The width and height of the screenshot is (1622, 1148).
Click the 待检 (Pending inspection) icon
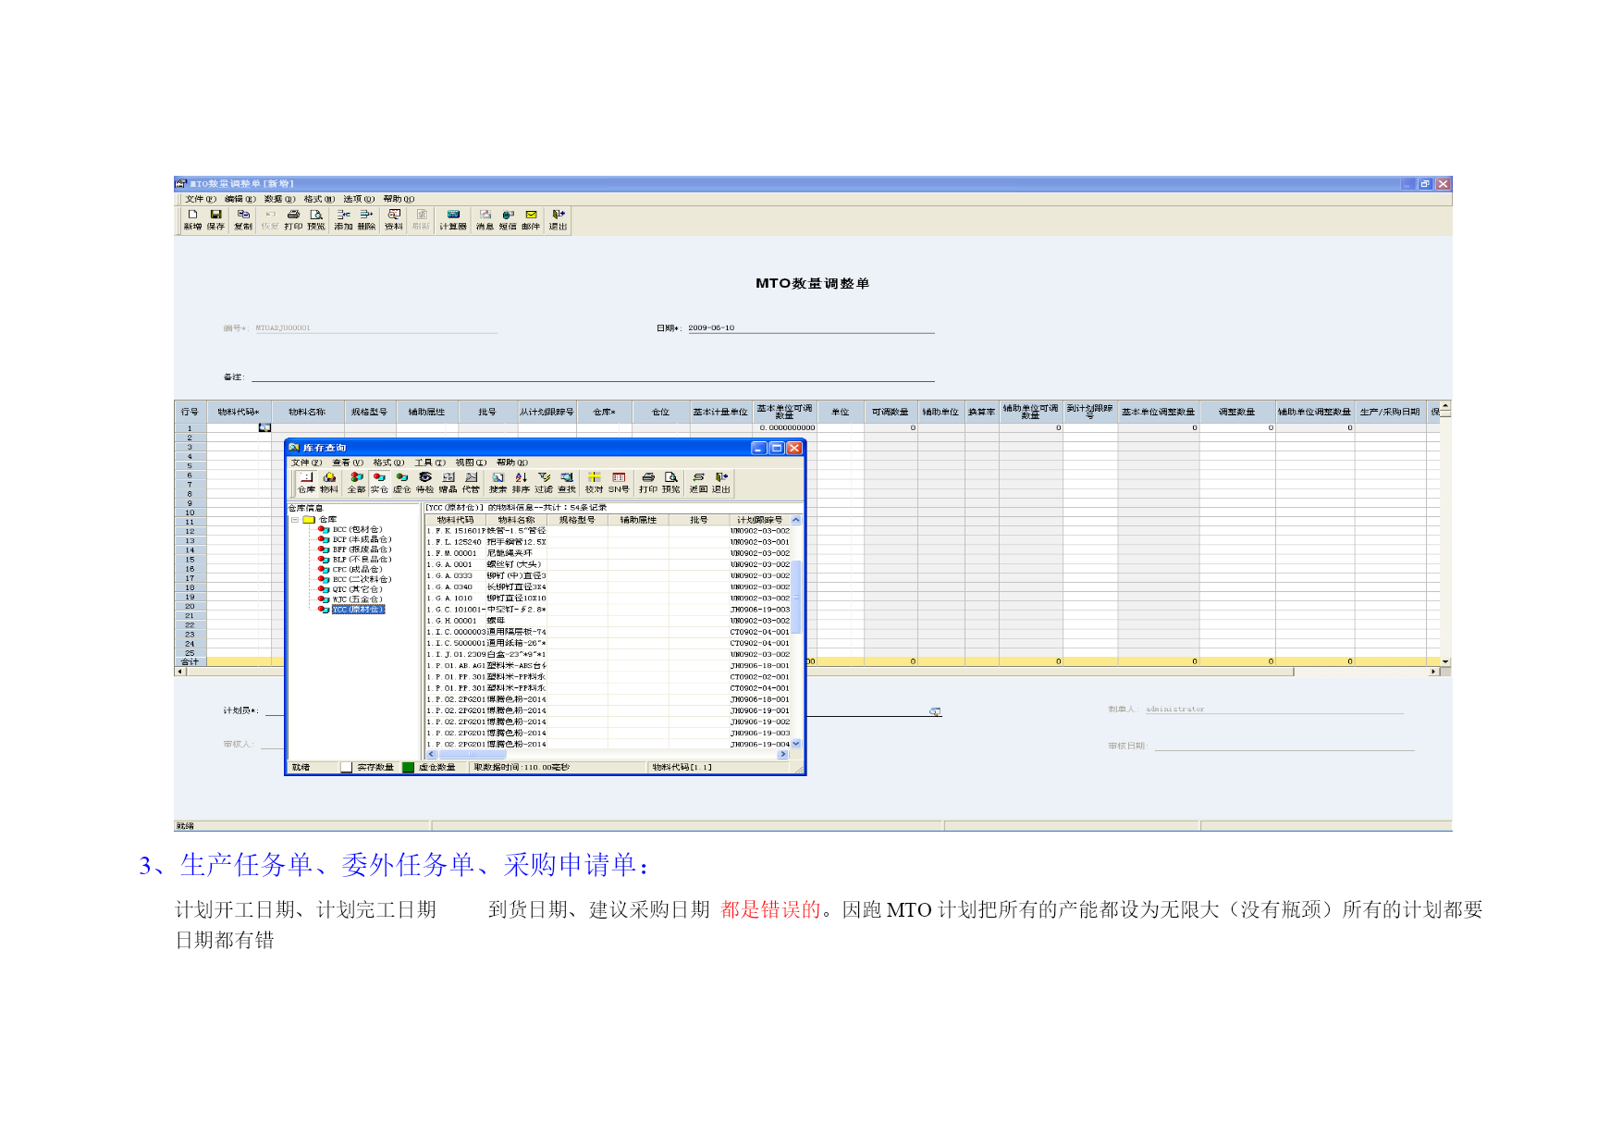[x=424, y=482]
